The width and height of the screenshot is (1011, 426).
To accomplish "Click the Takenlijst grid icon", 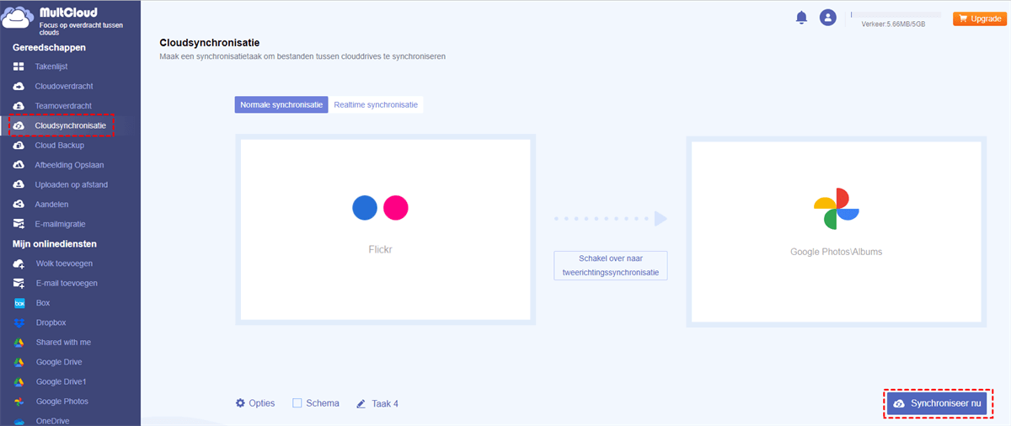I will pos(19,67).
